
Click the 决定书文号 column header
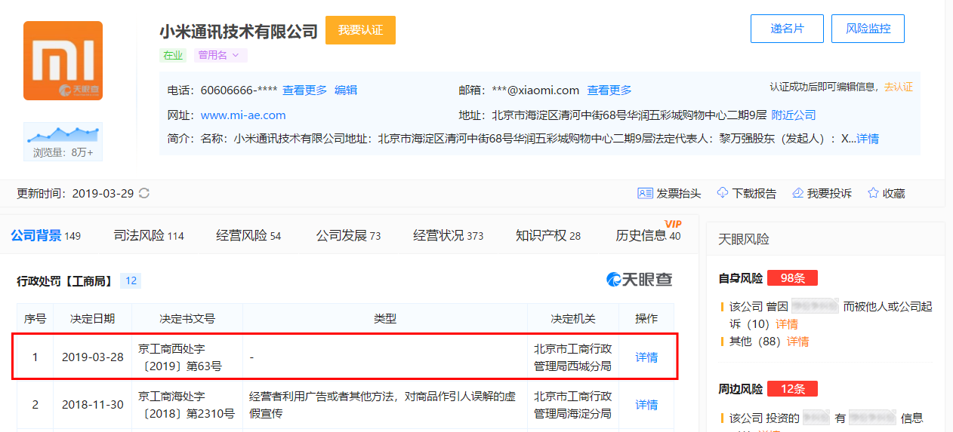187,319
